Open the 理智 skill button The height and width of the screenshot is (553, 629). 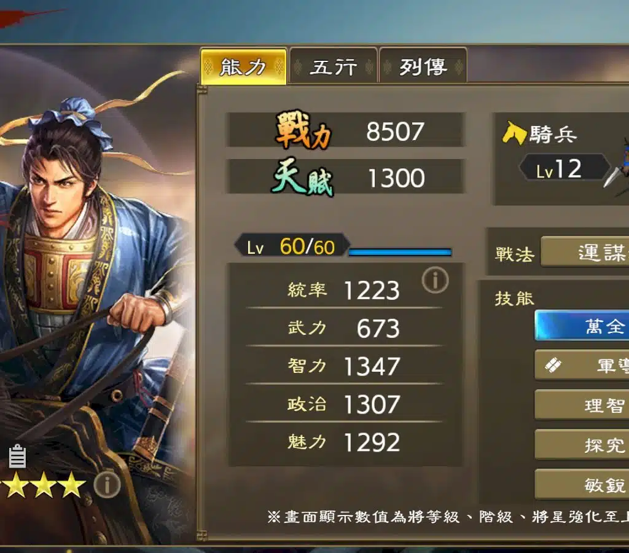(x=582, y=404)
